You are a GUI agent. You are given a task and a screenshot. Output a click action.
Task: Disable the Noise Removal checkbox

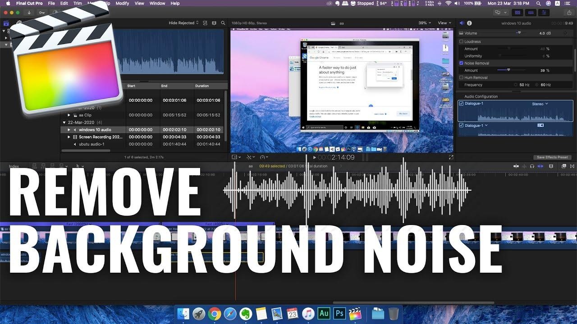(x=461, y=63)
